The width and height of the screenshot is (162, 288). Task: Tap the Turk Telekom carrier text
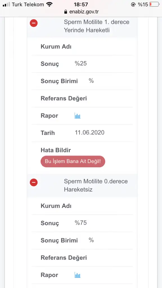point(28,4)
